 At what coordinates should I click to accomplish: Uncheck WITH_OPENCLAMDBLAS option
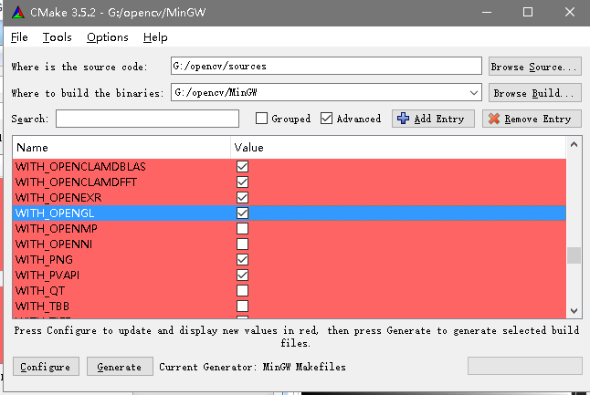tap(242, 167)
